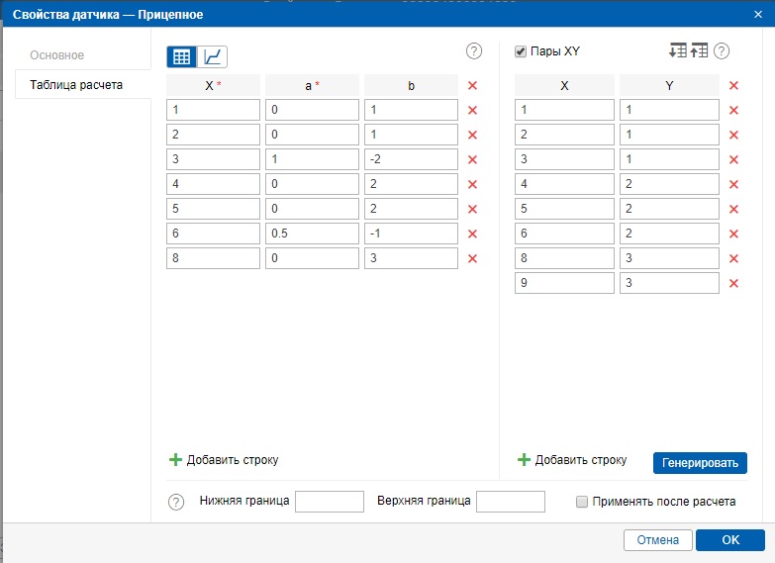Open help icon beside Нижняя граница
Viewport: 775px width, 563px height.
[177, 502]
